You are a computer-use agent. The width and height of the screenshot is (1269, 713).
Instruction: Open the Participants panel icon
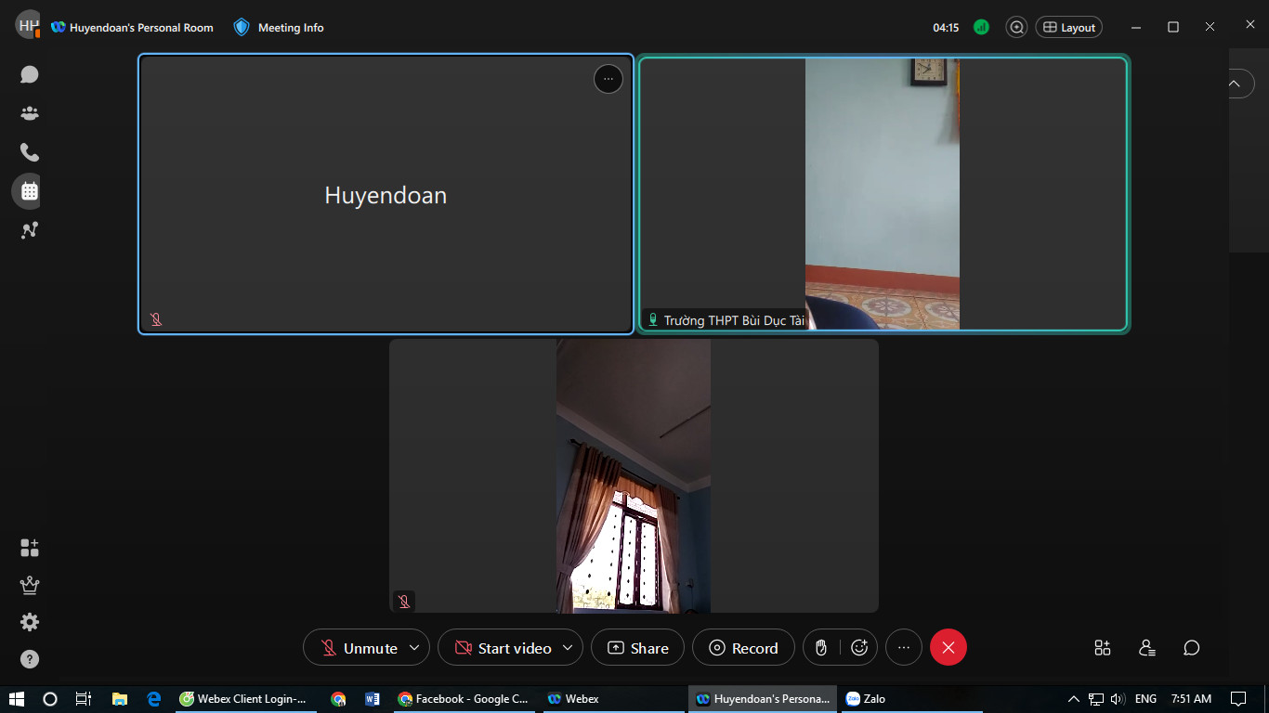coord(1147,648)
